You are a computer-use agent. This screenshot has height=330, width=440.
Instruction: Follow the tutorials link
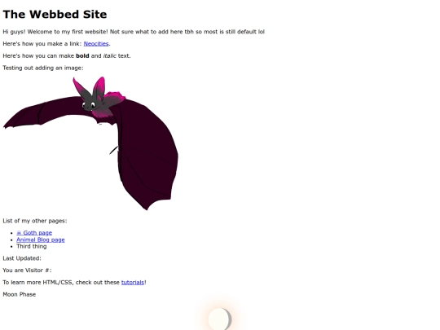133,282
